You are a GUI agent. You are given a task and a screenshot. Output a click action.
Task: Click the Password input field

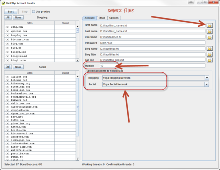152,43
